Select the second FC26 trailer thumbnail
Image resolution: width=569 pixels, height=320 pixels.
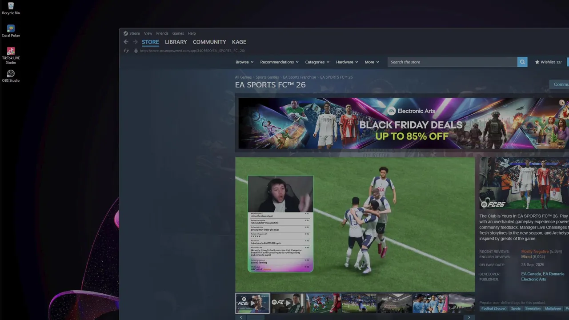tap(288, 303)
